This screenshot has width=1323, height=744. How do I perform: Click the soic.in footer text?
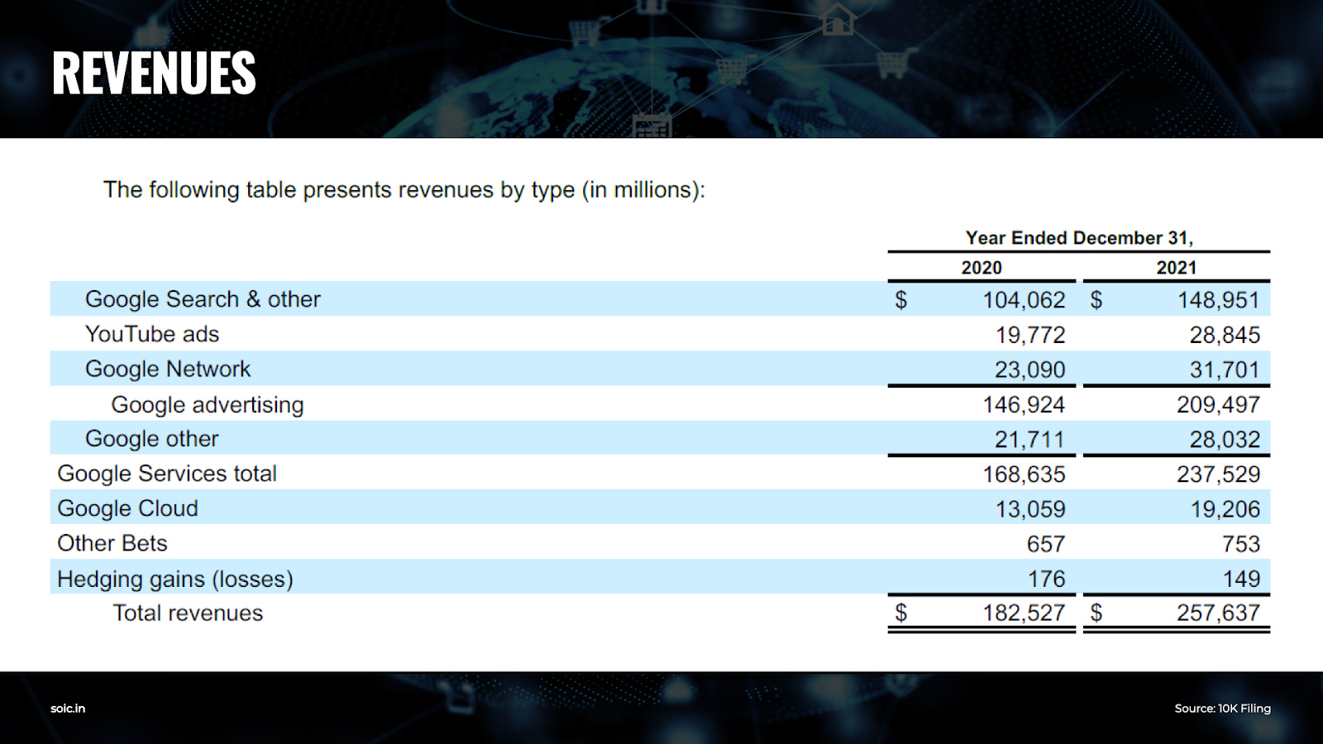click(x=68, y=708)
